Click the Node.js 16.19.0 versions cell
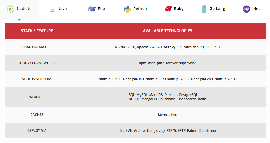The height and width of the screenshot is (143, 270). point(168,79)
